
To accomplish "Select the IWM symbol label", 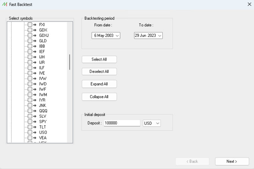I will [x=43, y=94].
